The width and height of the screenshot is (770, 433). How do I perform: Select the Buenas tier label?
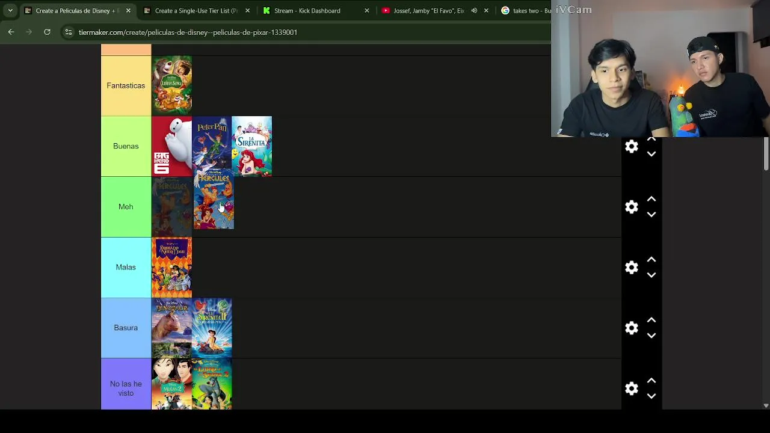point(126,146)
